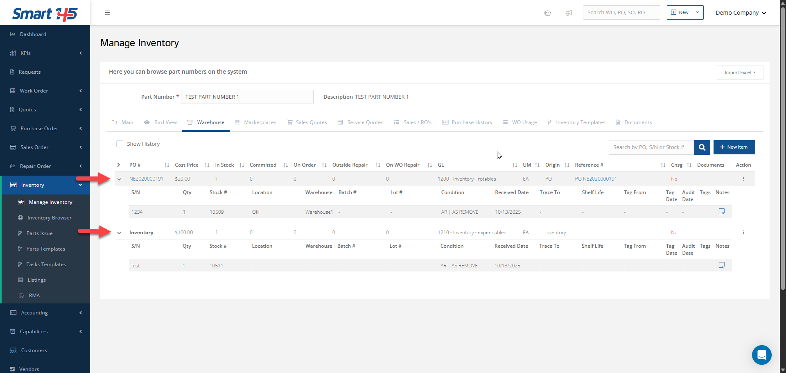Open the PO NE2020000191 reference link
The image size is (786, 373).
click(596, 179)
